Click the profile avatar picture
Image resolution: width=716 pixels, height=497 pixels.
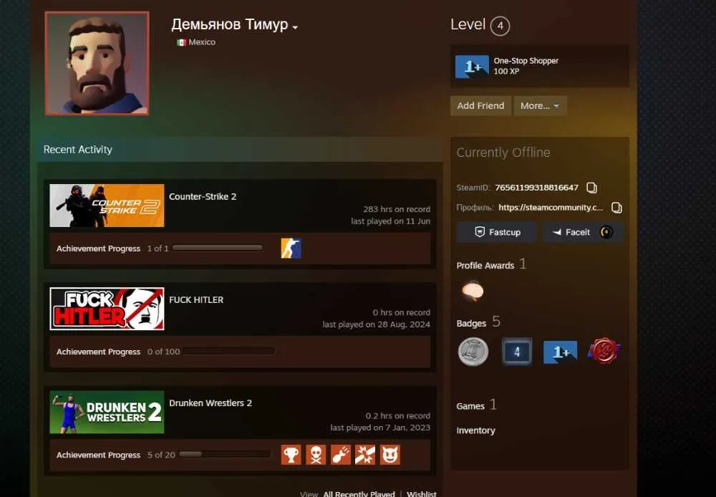[x=97, y=63]
